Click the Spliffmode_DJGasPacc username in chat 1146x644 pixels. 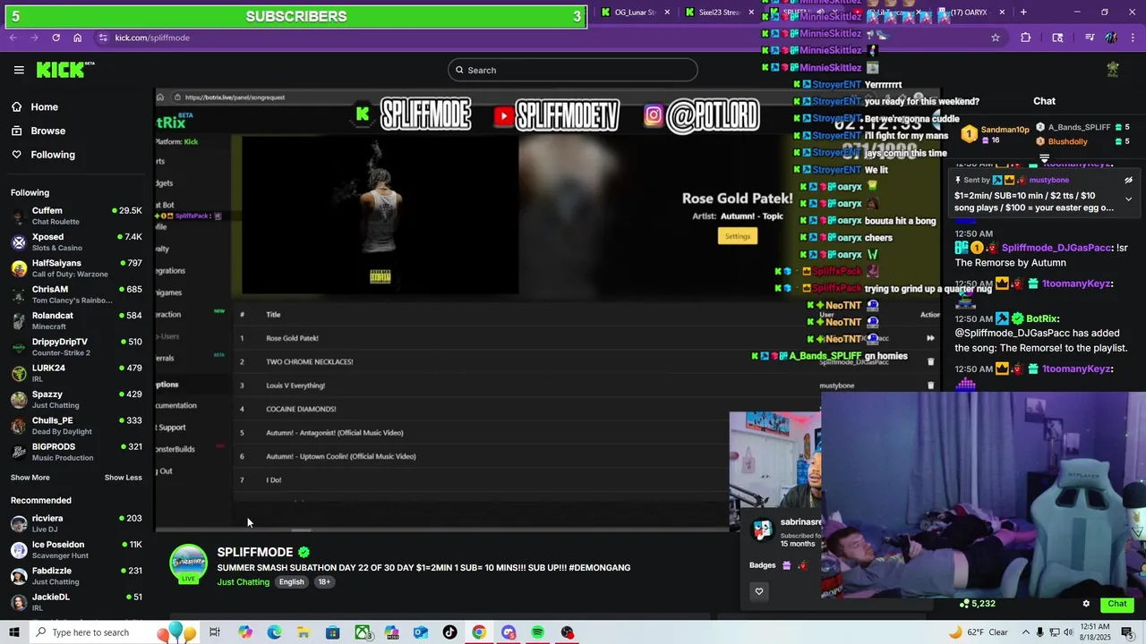[1056, 248]
